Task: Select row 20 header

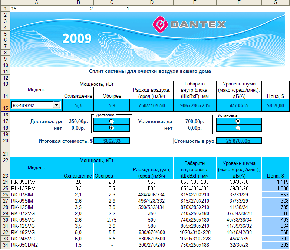Action: coord(5,141)
